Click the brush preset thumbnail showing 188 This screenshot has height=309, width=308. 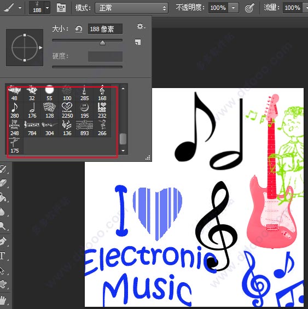tap(37, 8)
